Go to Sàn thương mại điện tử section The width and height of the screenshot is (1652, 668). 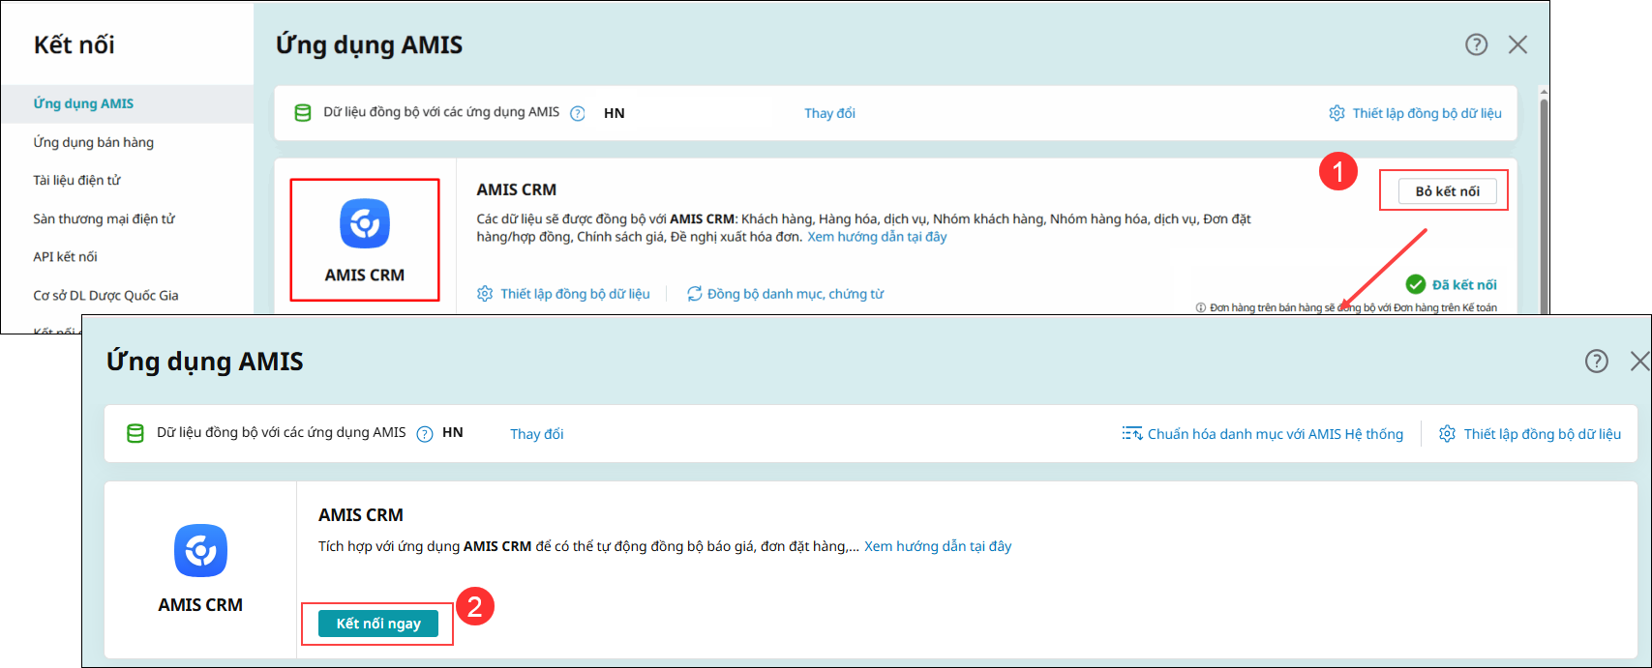[104, 218]
